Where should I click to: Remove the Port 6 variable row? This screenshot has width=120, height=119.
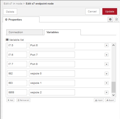107,45
